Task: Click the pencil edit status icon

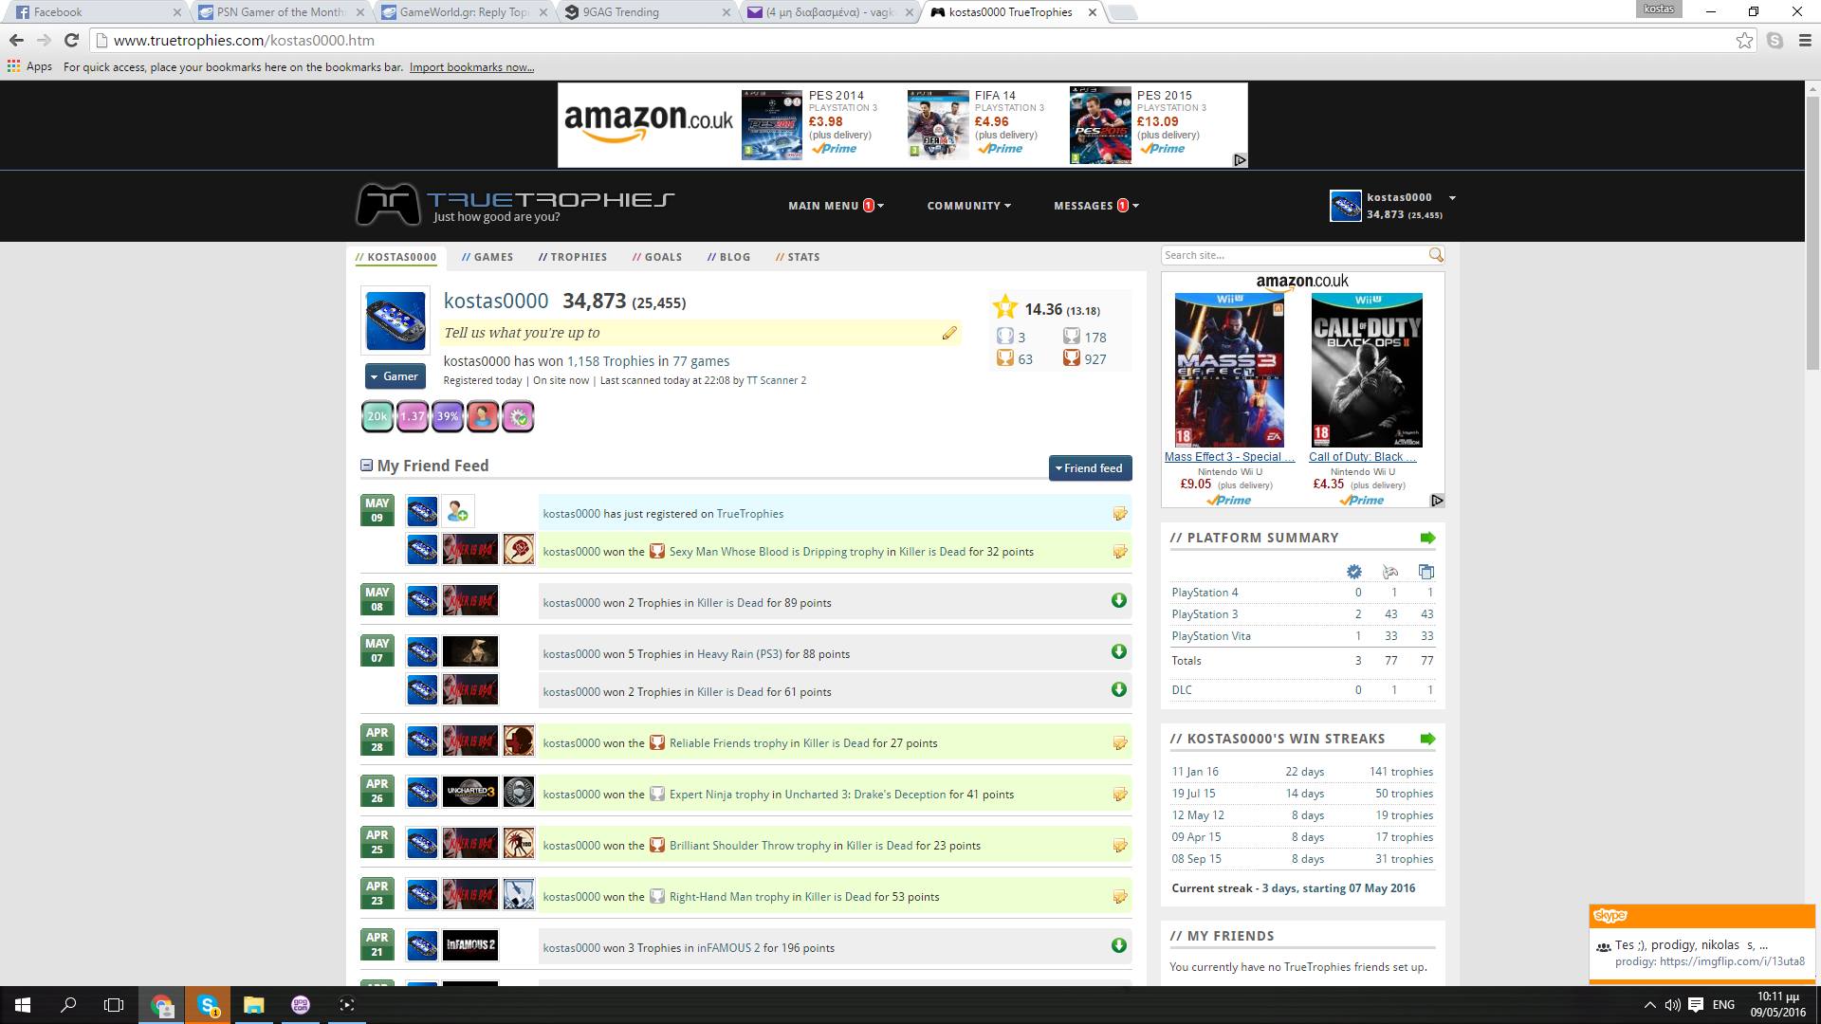Action: pyautogui.click(x=949, y=333)
